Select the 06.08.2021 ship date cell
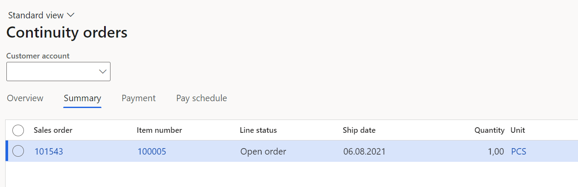This screenshot has width=578, height=187. click(x=364, y=152)
